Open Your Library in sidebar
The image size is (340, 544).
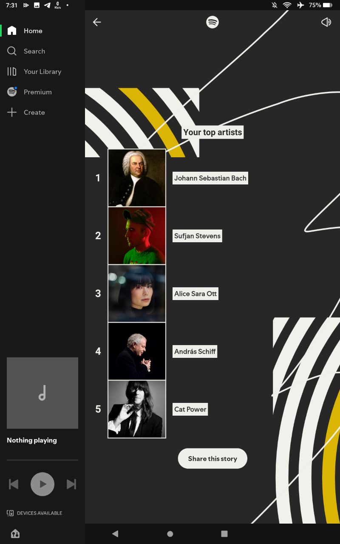coord(42,71)
